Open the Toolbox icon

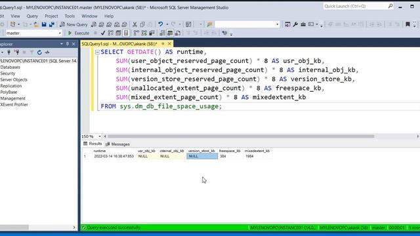303,24
